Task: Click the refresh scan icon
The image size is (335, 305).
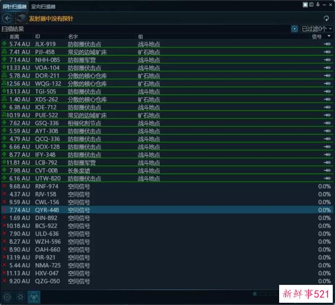Action: click(327, 18)
